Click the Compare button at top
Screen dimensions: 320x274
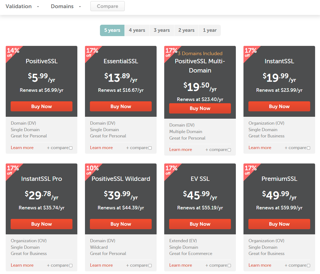point(107,6)
